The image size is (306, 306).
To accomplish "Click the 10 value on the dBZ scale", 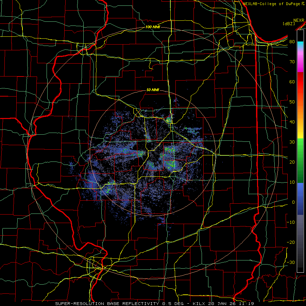I will (x=292, y=182).
